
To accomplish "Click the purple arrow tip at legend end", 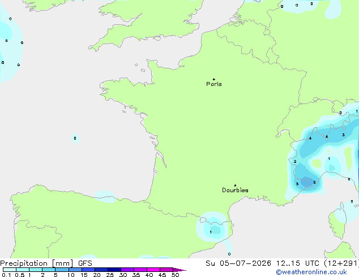I will (179, 270).
